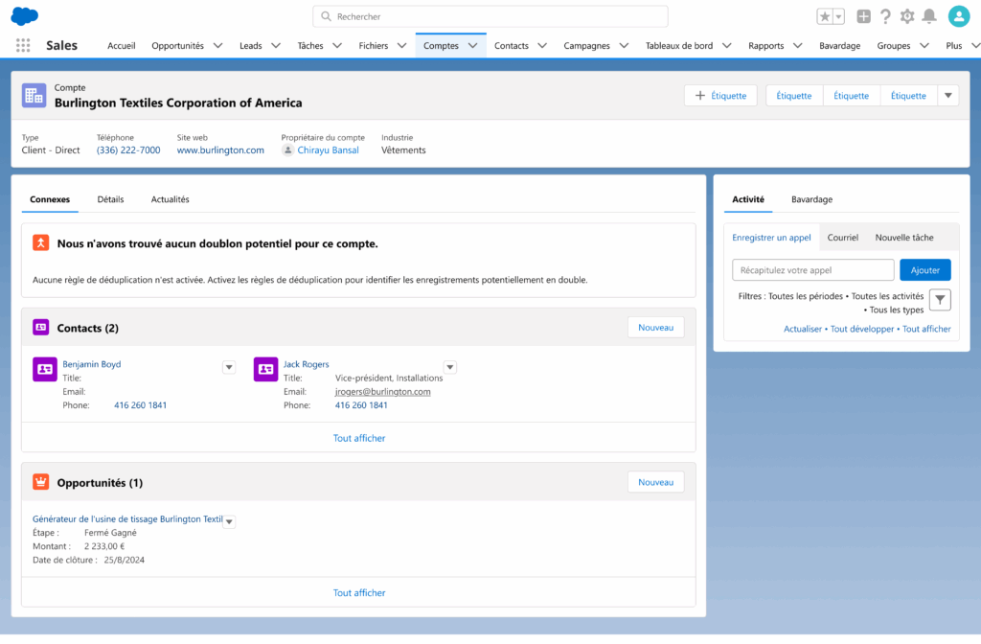Click Tout afficher under Opportunités
Viewport: 981px width, 644px height.
[359, 592]
